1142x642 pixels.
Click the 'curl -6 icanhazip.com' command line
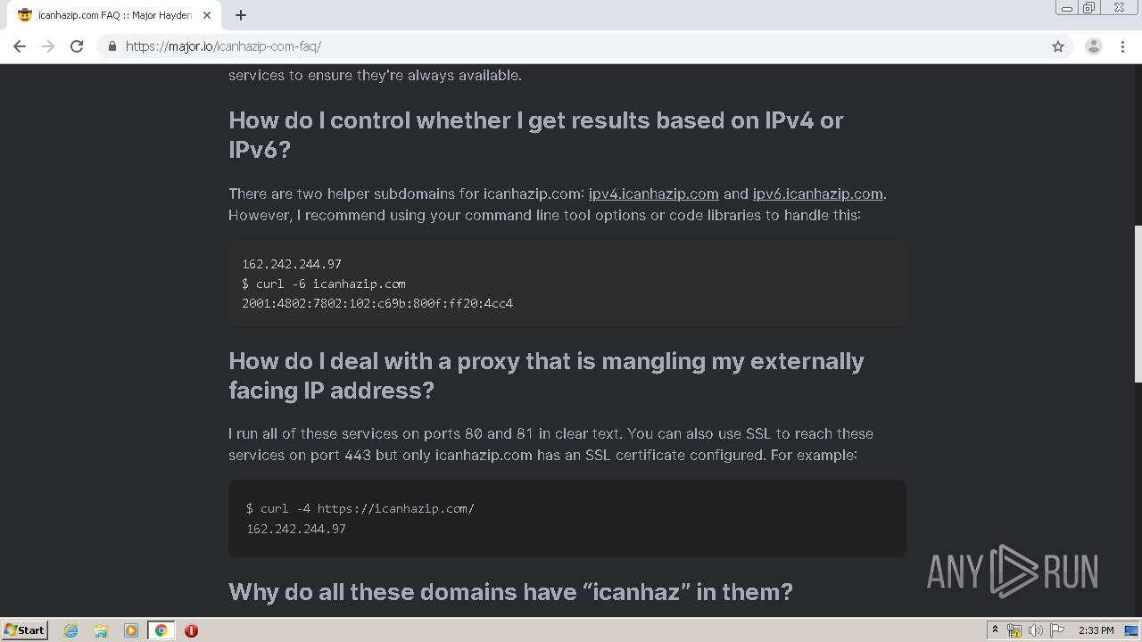(x=324, y=284)
